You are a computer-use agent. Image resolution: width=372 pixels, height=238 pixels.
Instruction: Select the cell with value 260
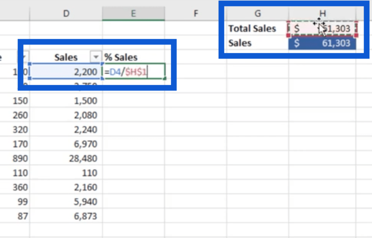coord(15,115)
